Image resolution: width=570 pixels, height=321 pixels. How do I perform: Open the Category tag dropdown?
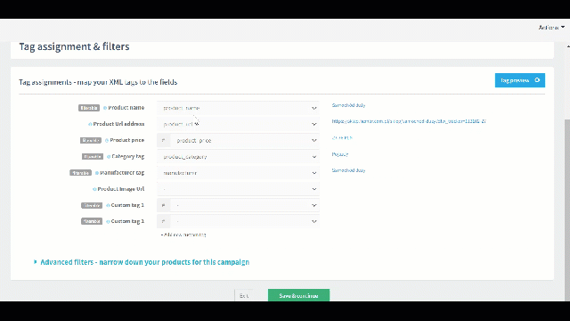(x=238, y=157)
